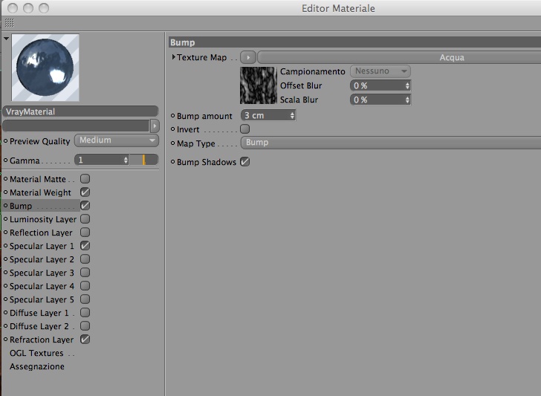Click the Acqua texture bar button

399,57
